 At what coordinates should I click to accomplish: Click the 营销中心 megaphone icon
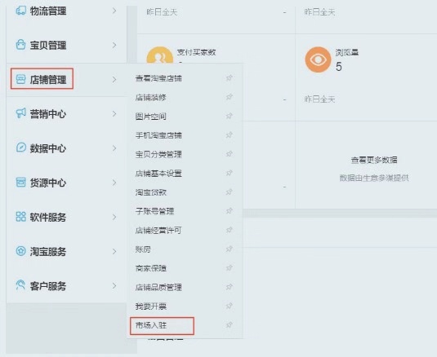pos(21,113)
